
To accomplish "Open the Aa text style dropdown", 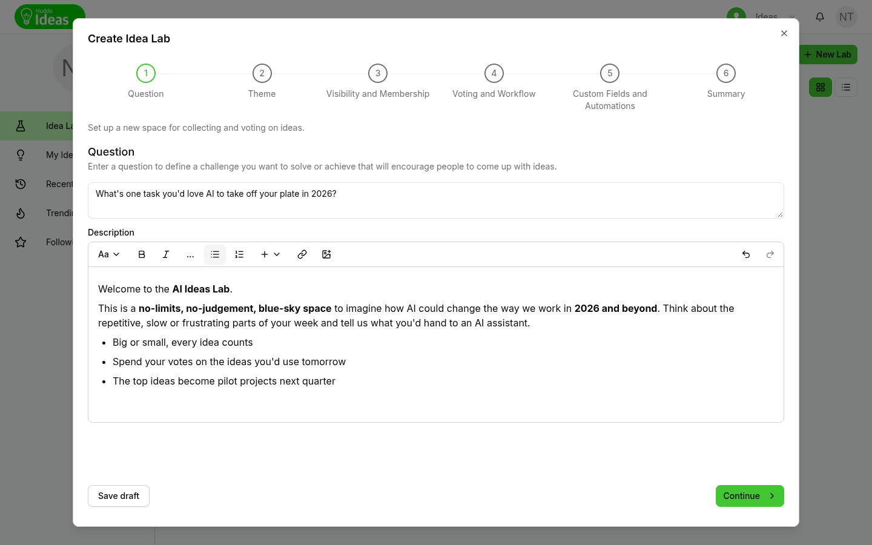I will tap(109, 254).
